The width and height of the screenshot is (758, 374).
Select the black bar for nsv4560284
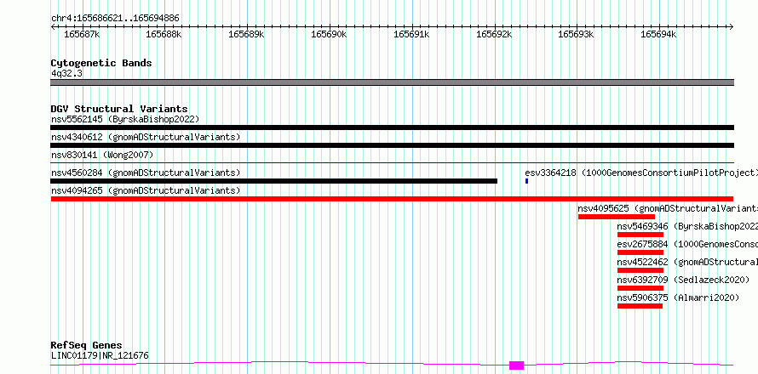[x=273, y=181]
